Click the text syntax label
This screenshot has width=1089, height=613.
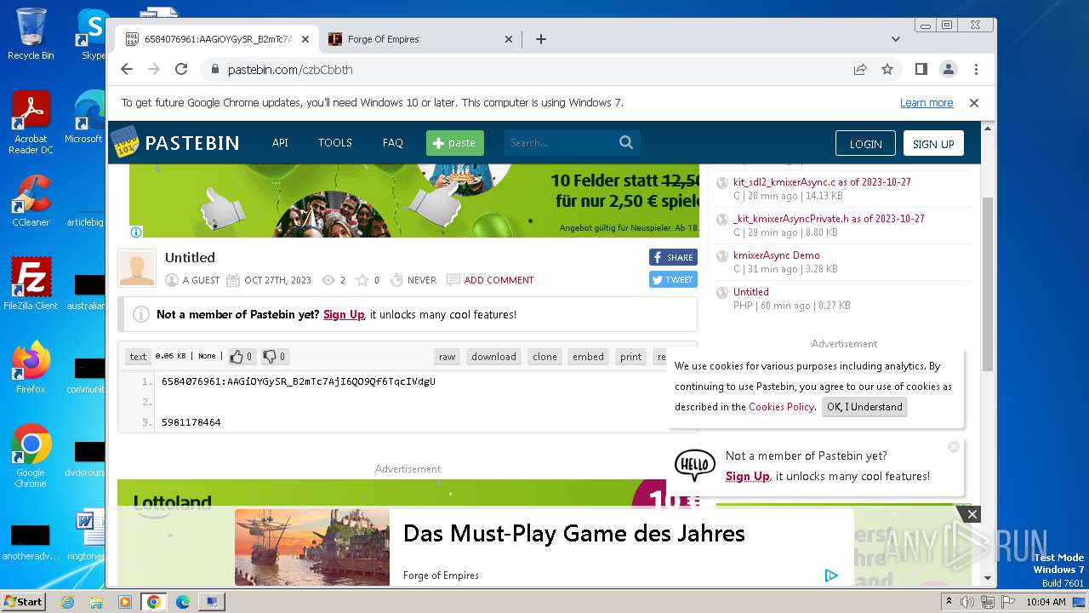(x=138, y=357)
